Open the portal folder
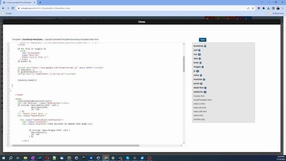Image resolution: width=286 pixels, height=161 pixels. tap(197, 84)
